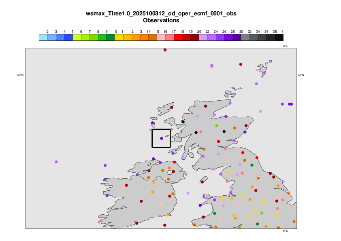Select the lilac swatch between 20 and 22
341x241 pixels.
(x=203, y=38)
